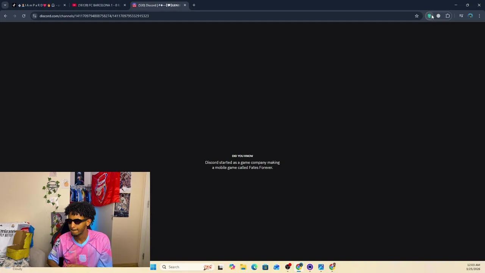
Task: Open Task View on the taskbar
Action: [220, 267]
